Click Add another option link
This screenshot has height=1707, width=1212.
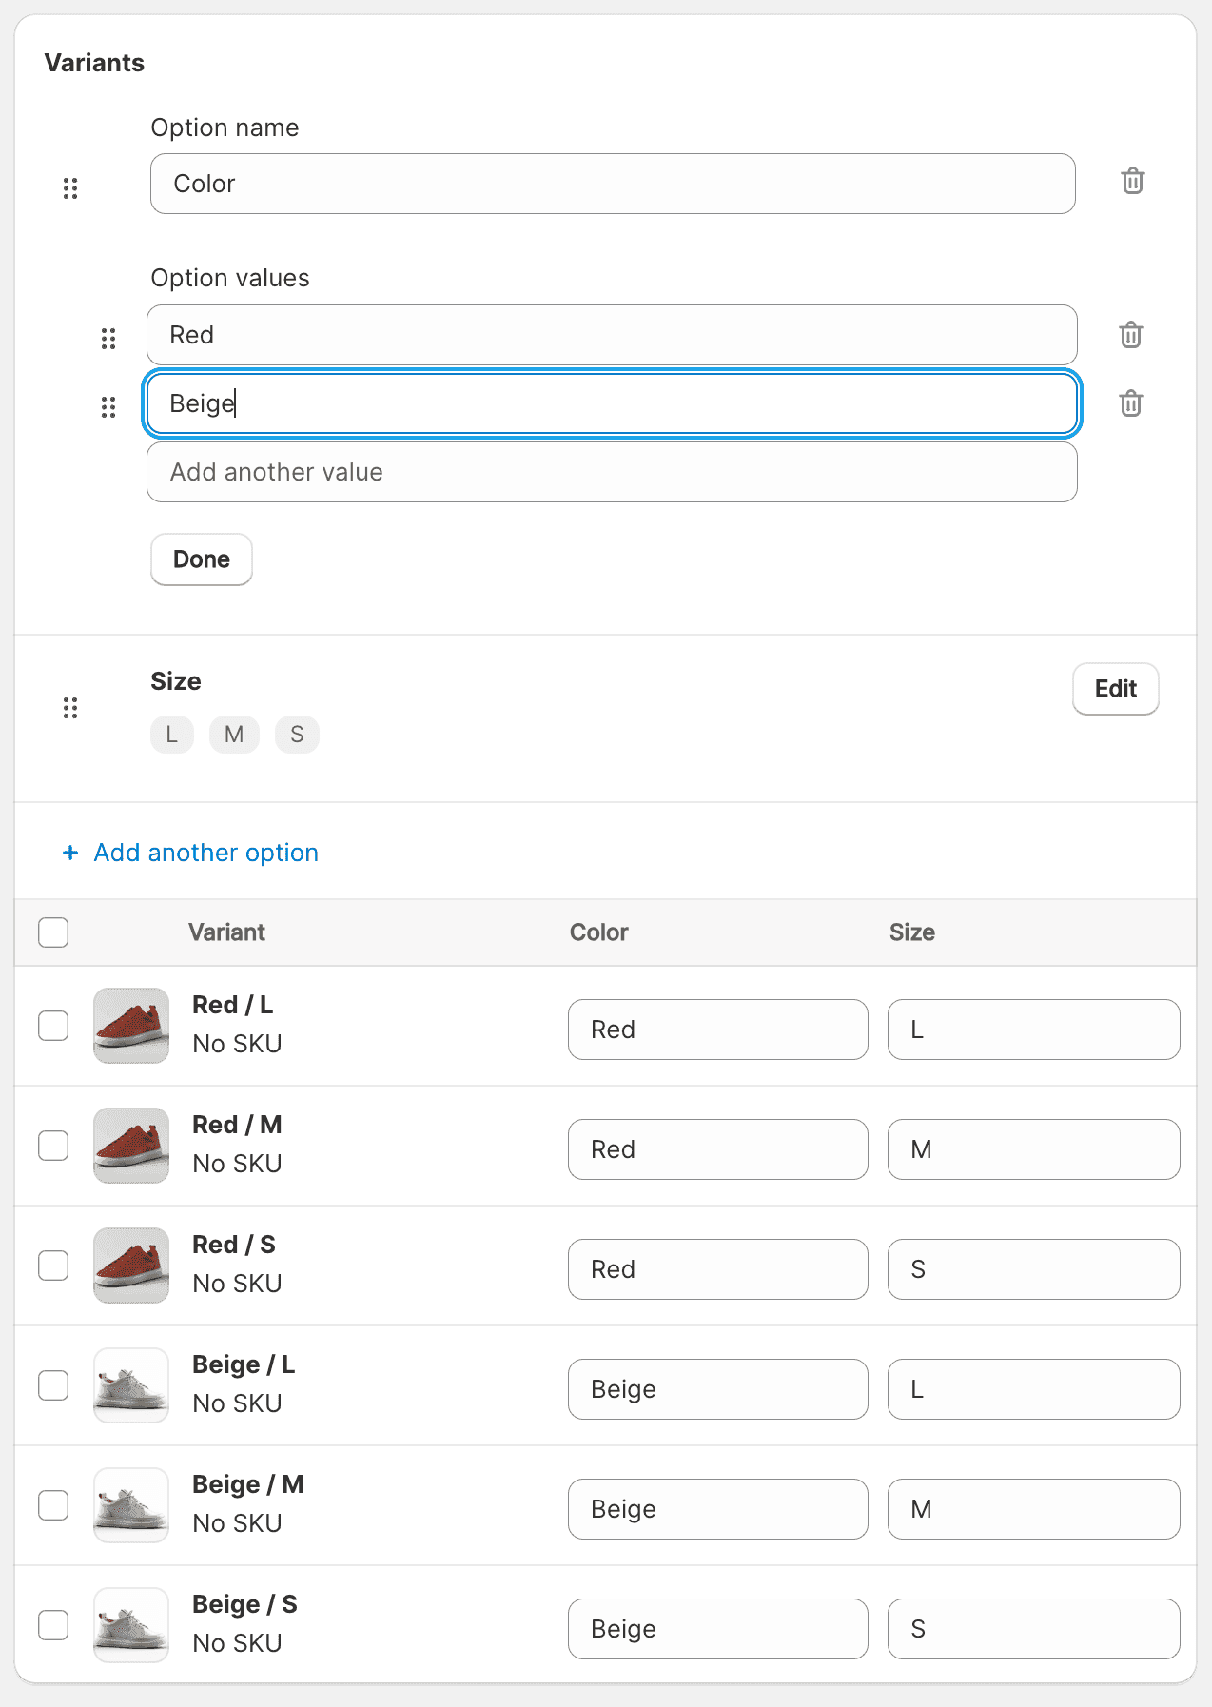click(x=205, y=853)
